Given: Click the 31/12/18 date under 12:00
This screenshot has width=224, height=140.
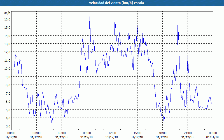Looking at the screenshot, I should (x=111, y=137).
